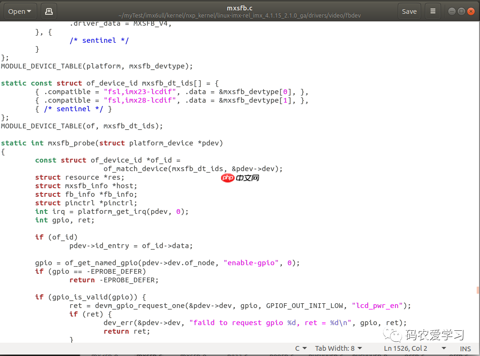This screenshot has height=356, width=480.
Task: Open the gedit hamburger menu
Action: (433, 11)
